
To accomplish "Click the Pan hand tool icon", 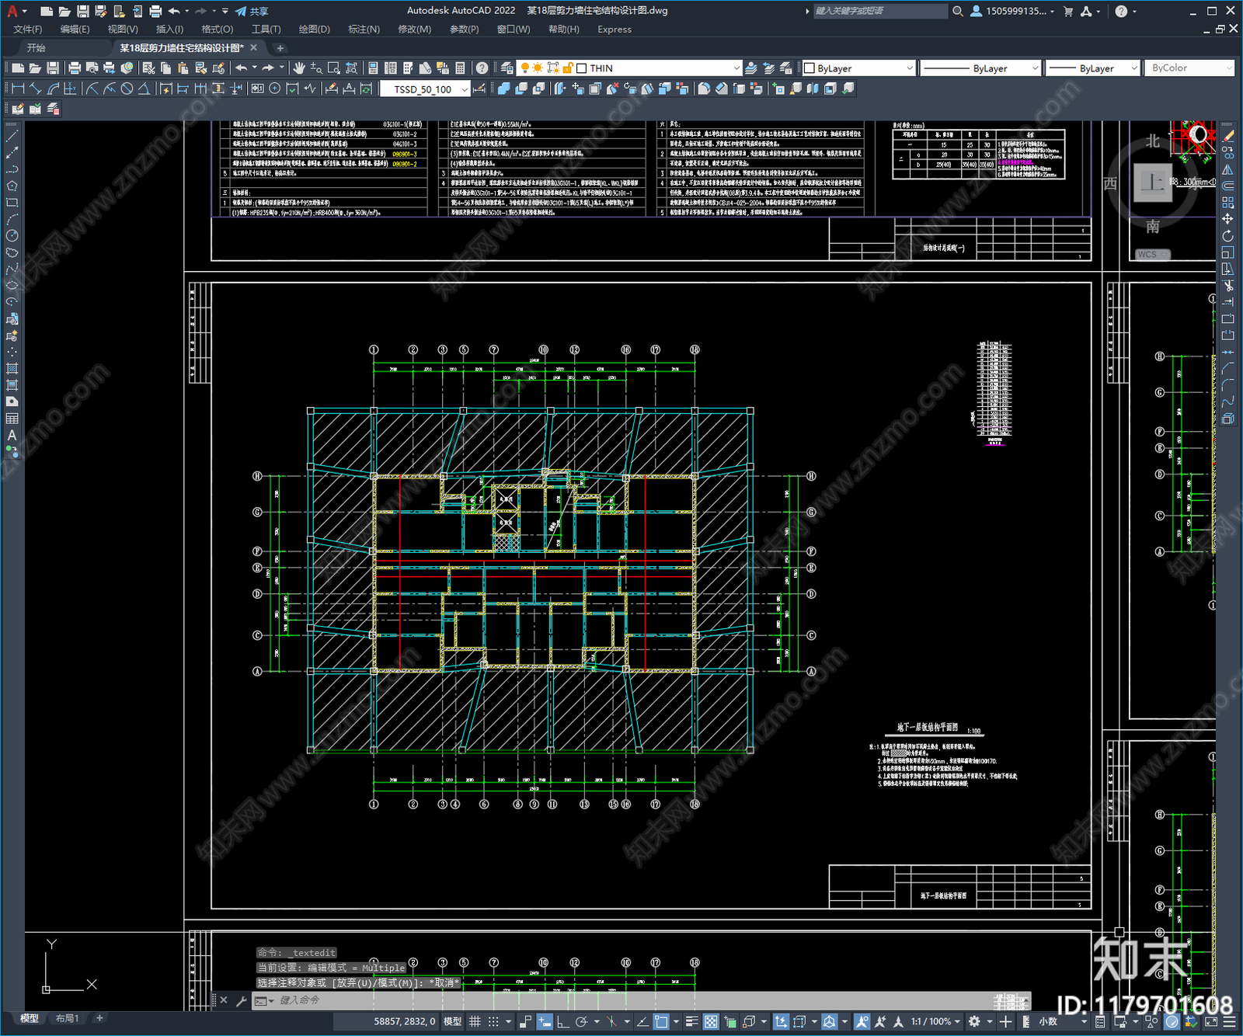I will (x=299, y=68).
